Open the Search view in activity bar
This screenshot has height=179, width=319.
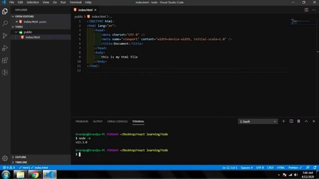(x=5, y=23)
